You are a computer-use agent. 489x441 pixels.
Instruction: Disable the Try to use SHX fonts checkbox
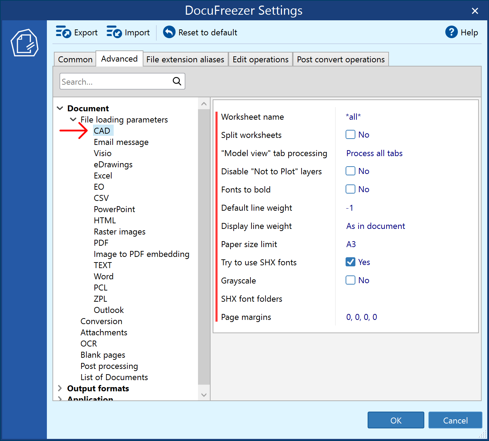[350, 262]
